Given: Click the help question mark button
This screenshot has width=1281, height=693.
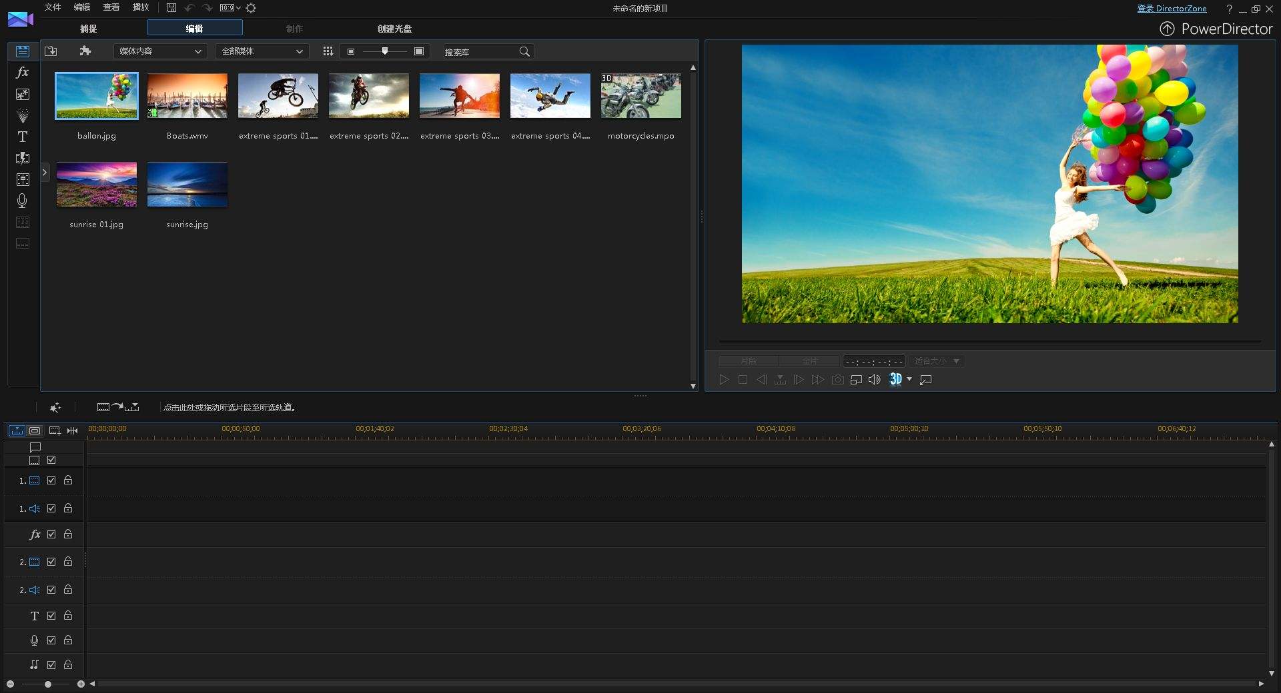Looking at the screenshot, I should coord(1229,9).
